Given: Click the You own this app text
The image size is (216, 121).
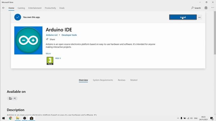Looking at the screenshot, I should tap(31, 17).
